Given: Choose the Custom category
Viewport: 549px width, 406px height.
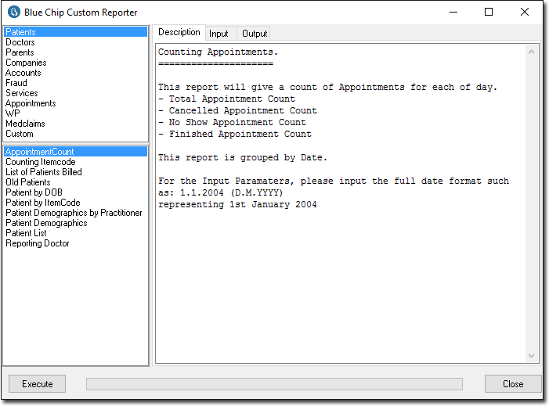Looking at the screenshot, I should [20, 134].
